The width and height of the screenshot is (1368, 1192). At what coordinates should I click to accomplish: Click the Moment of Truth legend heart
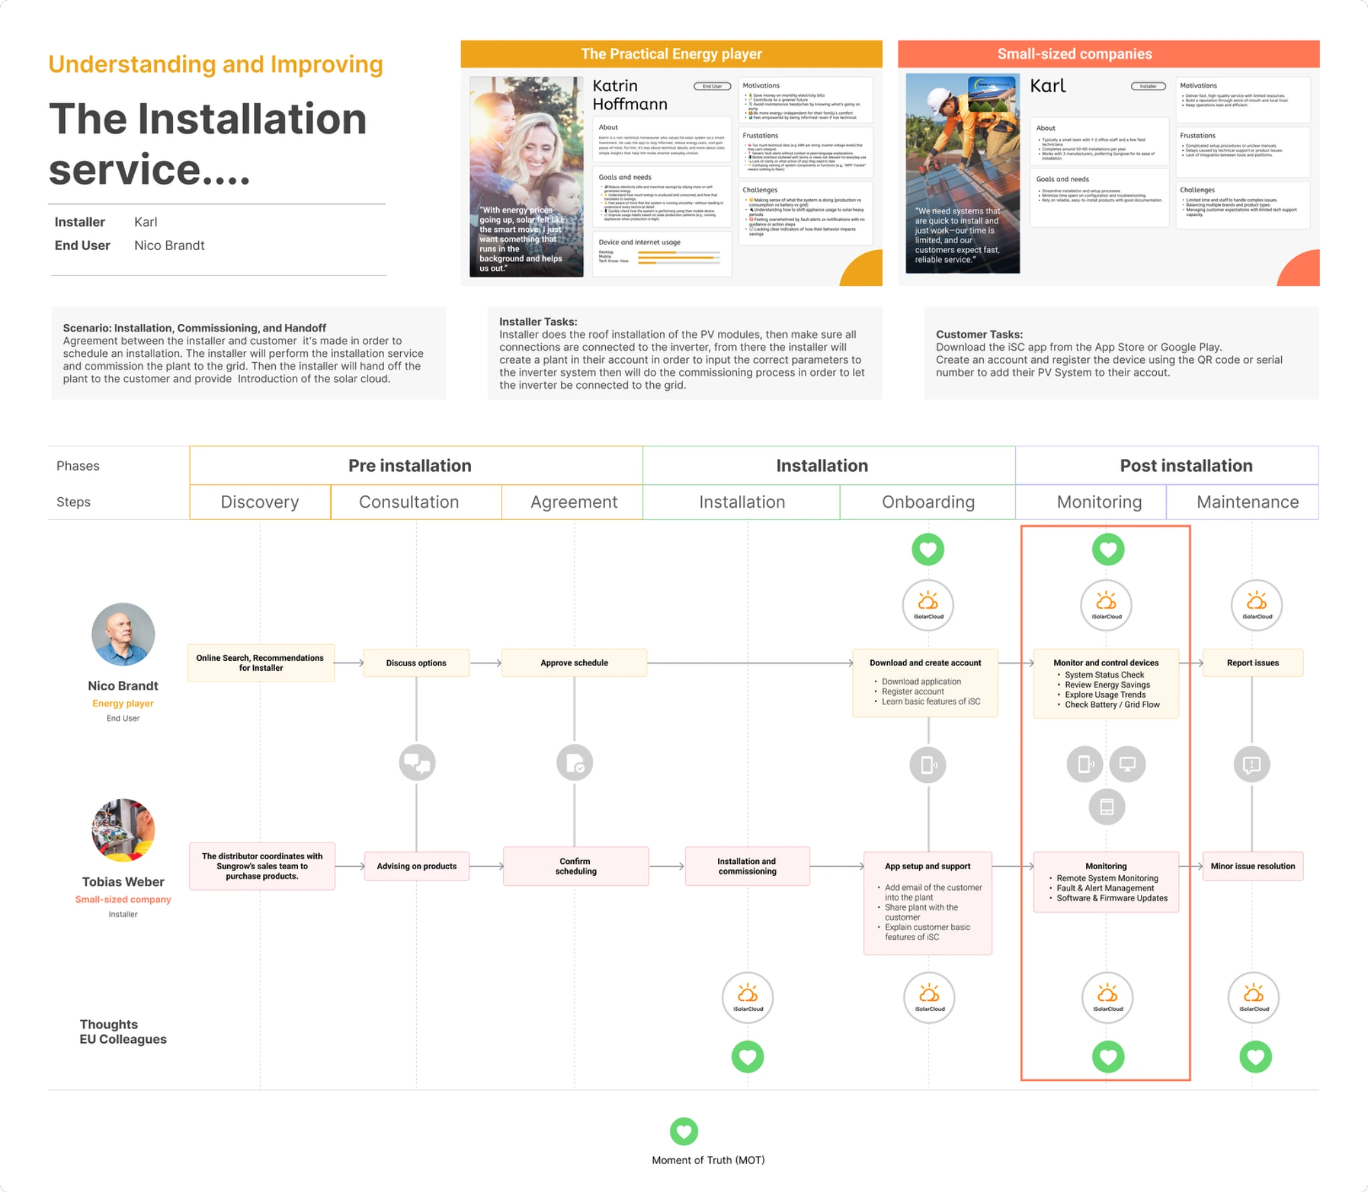coord(684,1131)
